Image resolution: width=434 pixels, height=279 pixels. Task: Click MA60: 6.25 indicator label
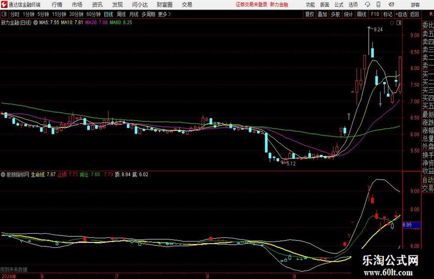pos(121,22)
